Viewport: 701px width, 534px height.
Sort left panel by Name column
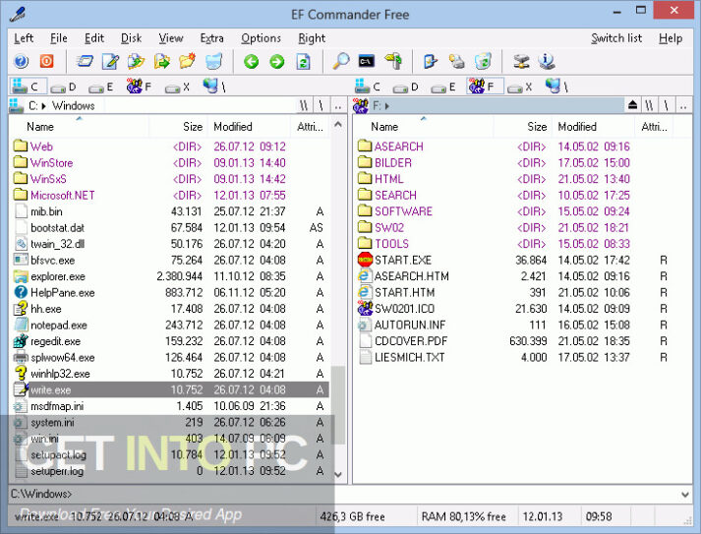tap(79, 127)
